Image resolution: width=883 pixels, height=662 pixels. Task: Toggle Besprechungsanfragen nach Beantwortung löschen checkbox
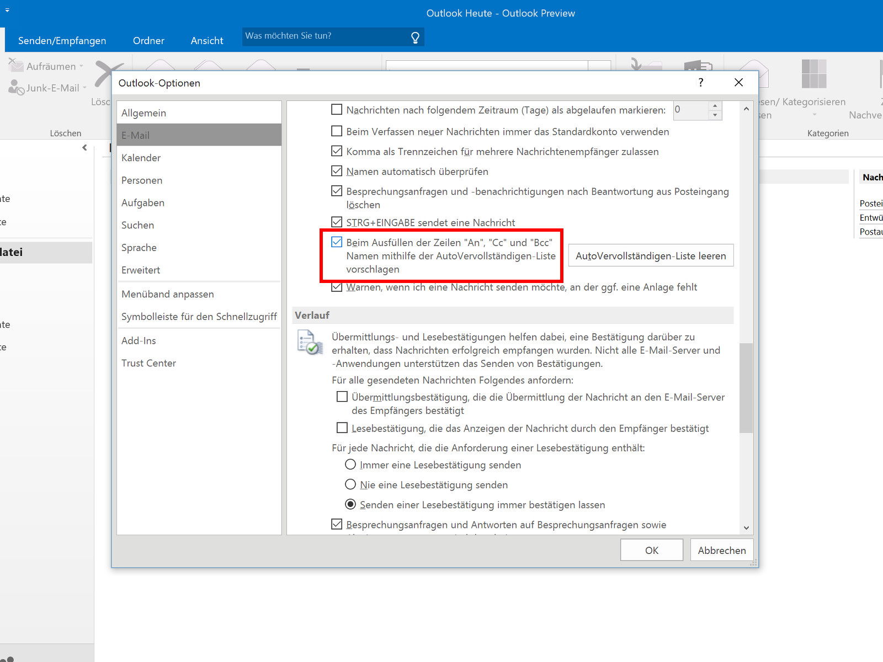click(x=337, y=191)
